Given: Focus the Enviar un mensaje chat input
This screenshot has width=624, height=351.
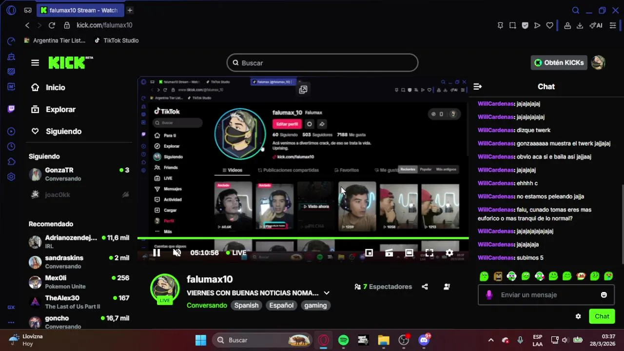Looking at the screenshot, I should click(545, 295).
